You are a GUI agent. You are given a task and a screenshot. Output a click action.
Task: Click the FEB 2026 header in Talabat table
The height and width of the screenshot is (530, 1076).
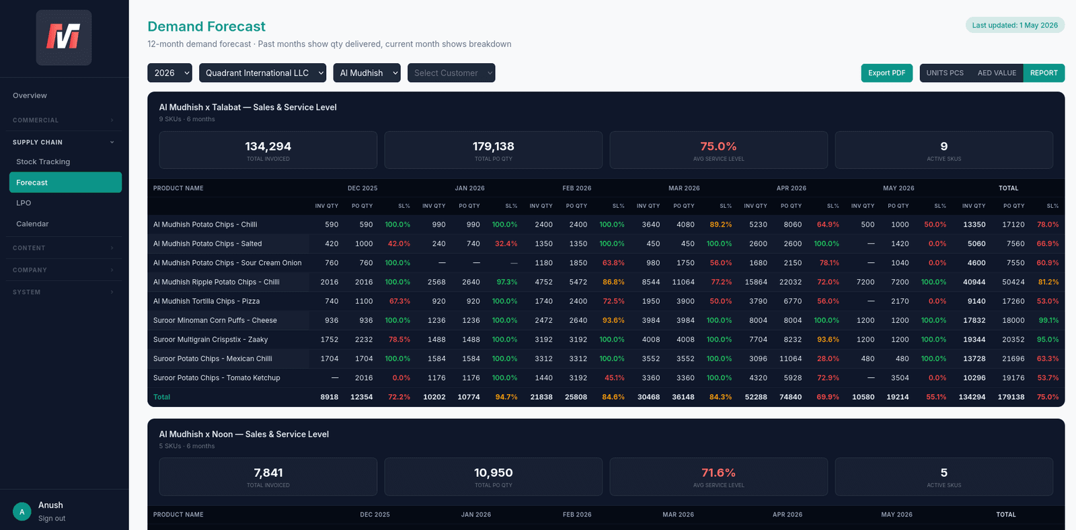(x=577, y=188)
